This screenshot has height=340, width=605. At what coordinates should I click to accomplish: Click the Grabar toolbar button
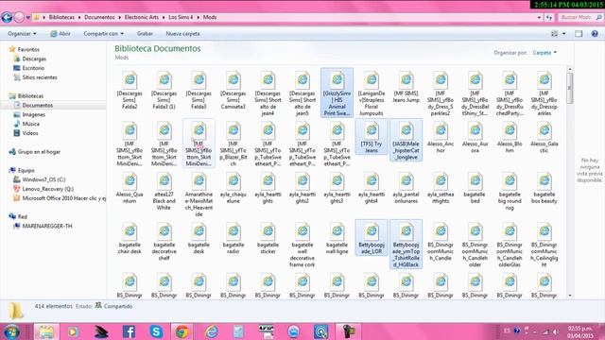tap(145, 34)
